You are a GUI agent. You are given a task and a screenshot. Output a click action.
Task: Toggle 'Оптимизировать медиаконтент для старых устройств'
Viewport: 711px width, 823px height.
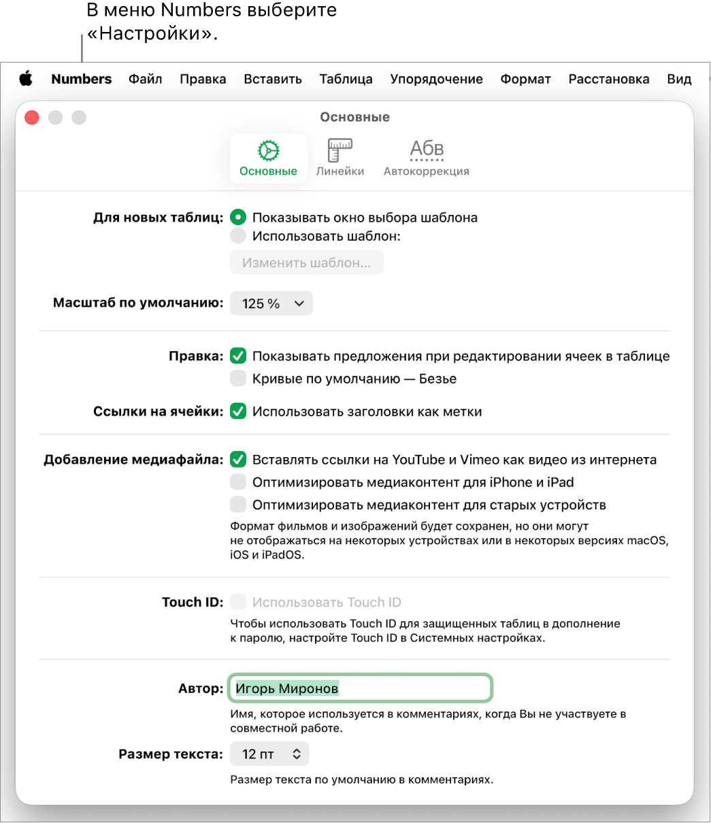pyautogui.click(x=237, y=505)
